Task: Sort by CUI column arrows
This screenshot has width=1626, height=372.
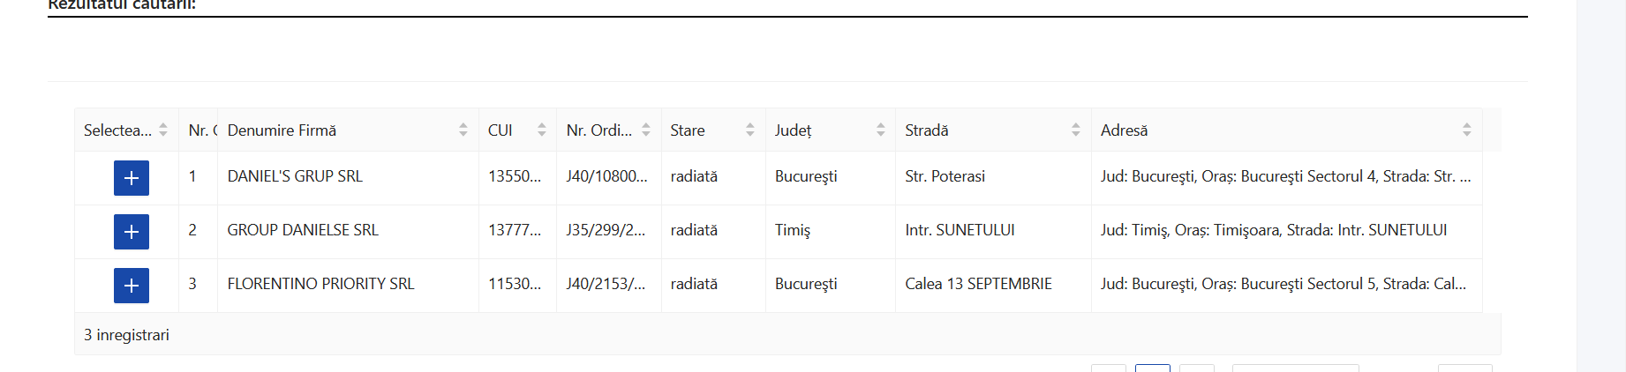Action: tap(542, 130)
